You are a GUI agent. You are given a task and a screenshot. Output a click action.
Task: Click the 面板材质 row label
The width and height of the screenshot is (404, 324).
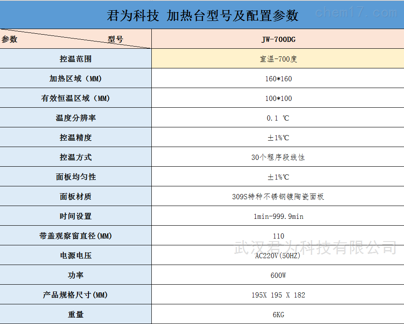pos(76,197)
